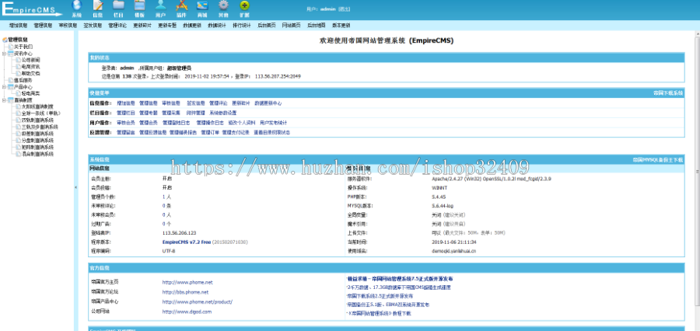
Task: Click the EmpireCMS logo
Action: pyautogui.click(x=31, y=9)
